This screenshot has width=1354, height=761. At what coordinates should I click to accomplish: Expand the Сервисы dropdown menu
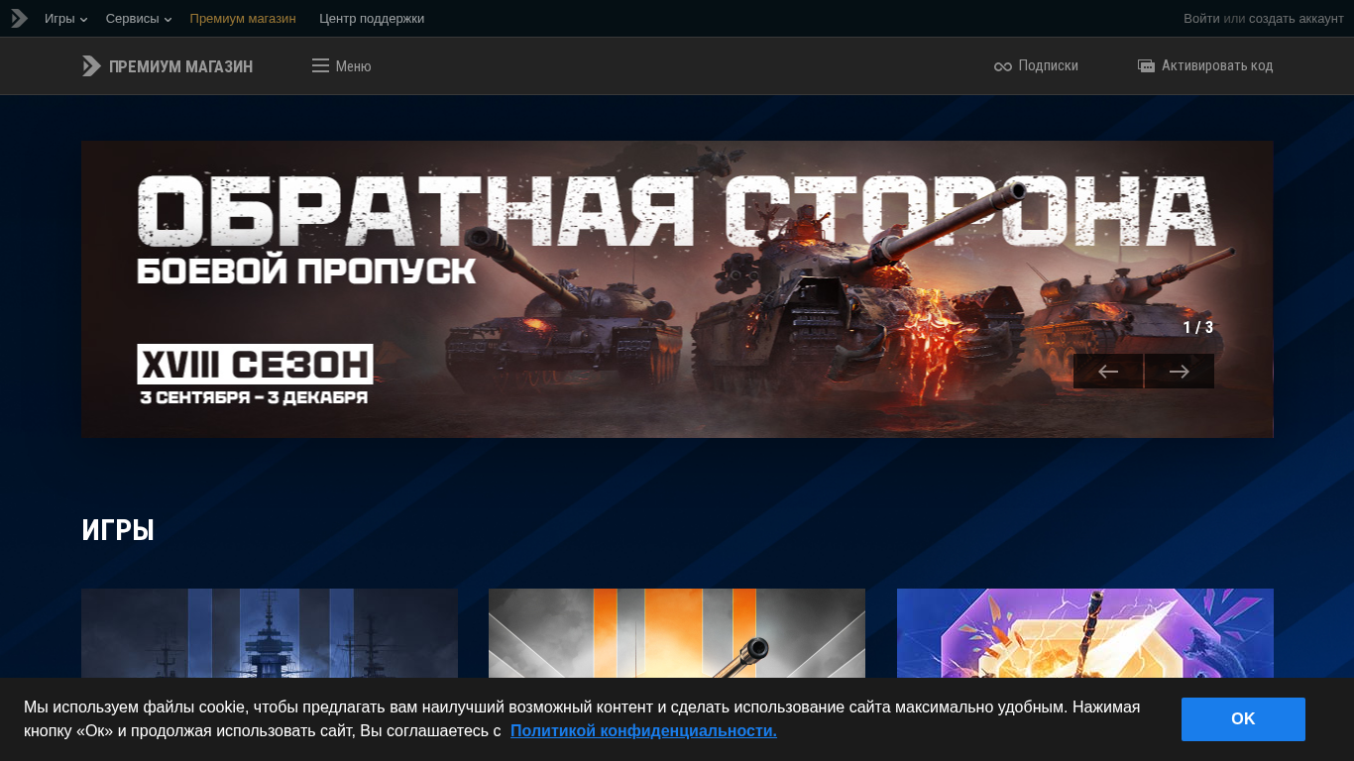coord(139,18)
